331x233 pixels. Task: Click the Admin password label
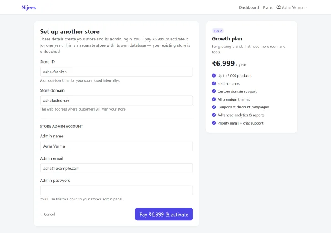[55, 180]
